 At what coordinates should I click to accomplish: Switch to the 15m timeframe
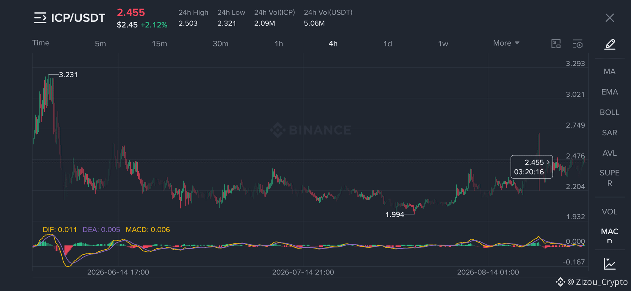[160, 44]
